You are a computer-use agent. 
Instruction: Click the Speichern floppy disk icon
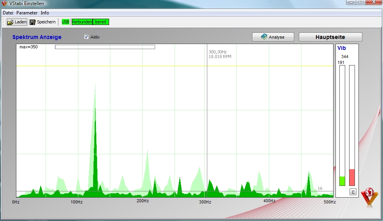coord(32,22)
